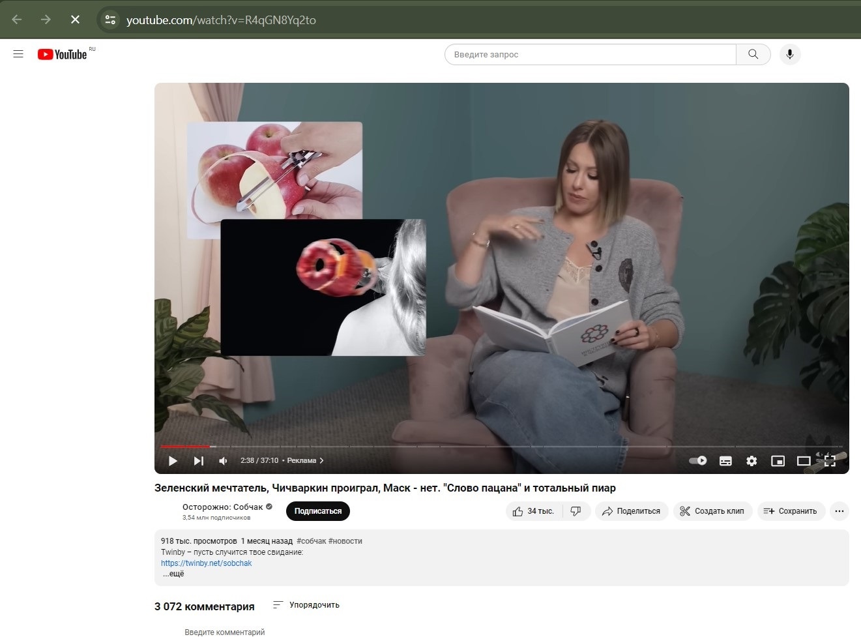This screenshot has width=861, height=637.
Task: Open player settings gear
Action: [752, 461]
